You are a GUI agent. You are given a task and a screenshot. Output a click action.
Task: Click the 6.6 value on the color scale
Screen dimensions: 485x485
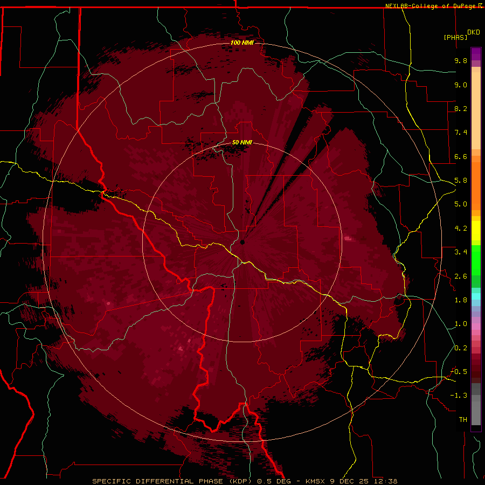(461, 156)
